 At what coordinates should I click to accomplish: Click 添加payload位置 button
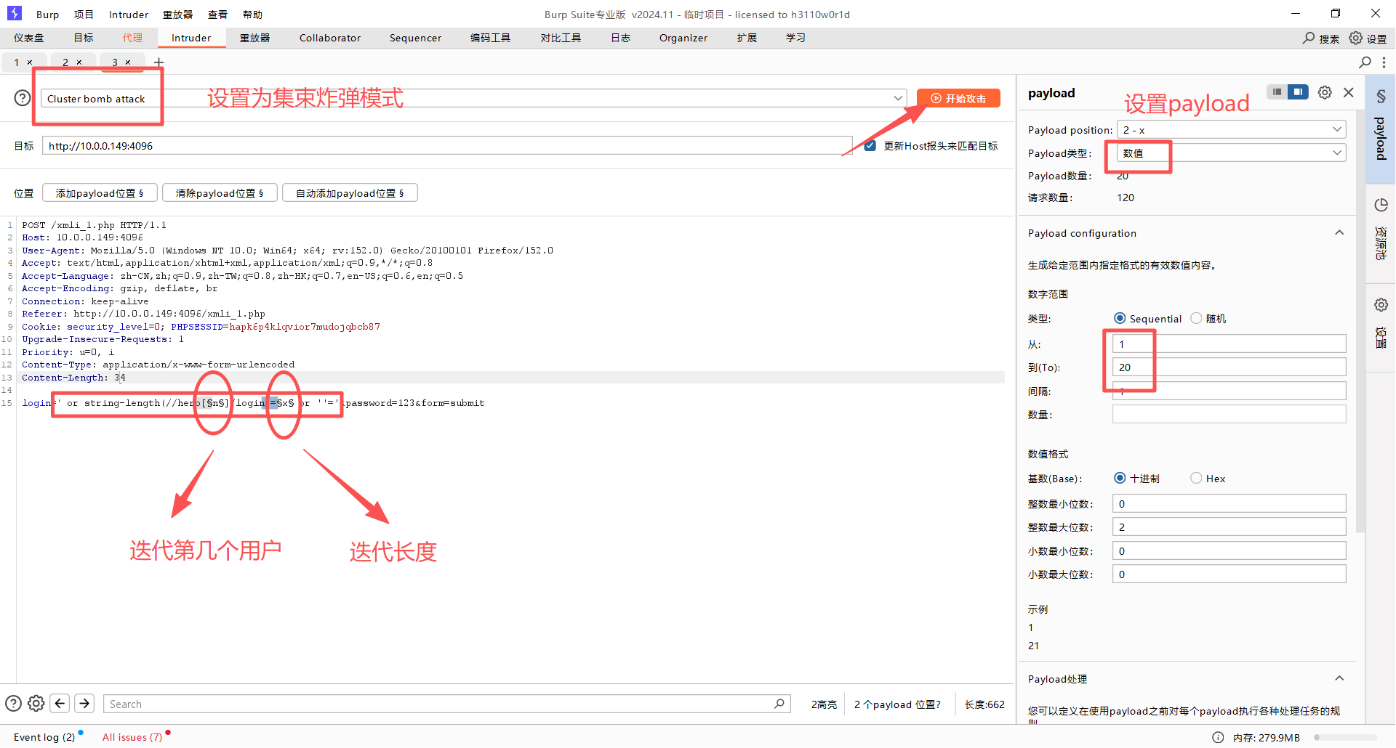click(x=100, y=192)
